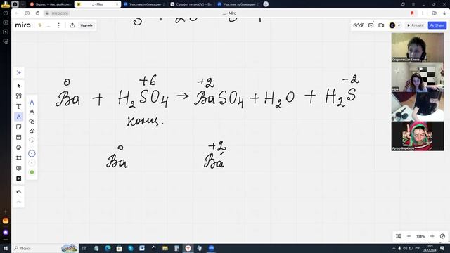Select the Comment tool in left toolbar
Viewport: 450px width, 253px height.
click(19, 168)
